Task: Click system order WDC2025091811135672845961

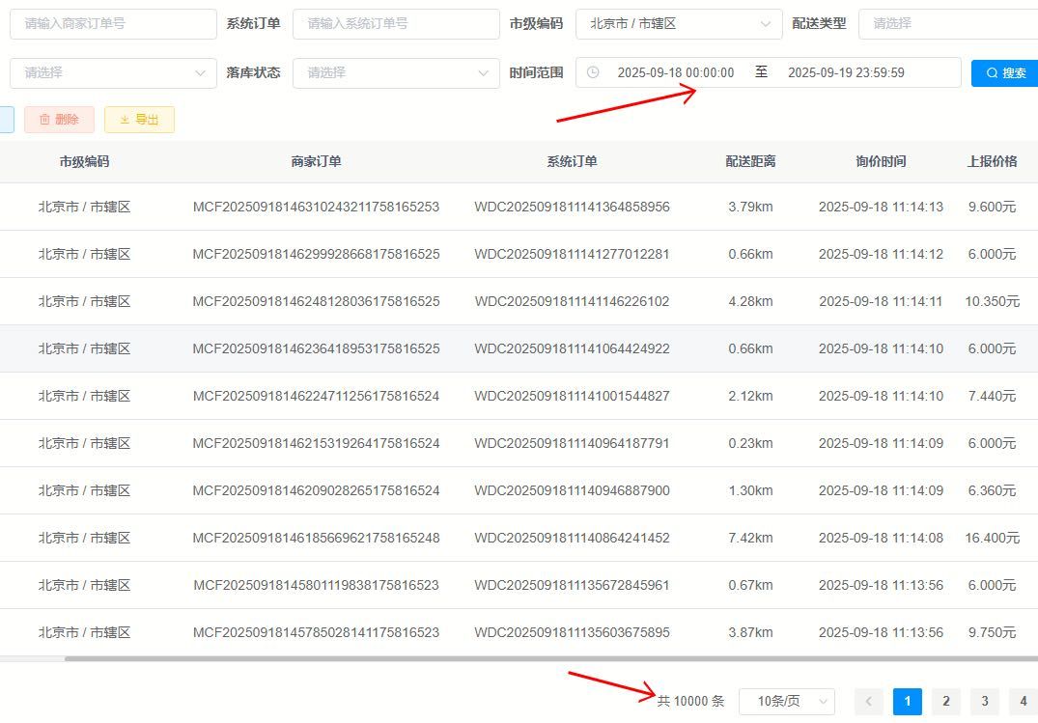Action: (x=572, y=586)
